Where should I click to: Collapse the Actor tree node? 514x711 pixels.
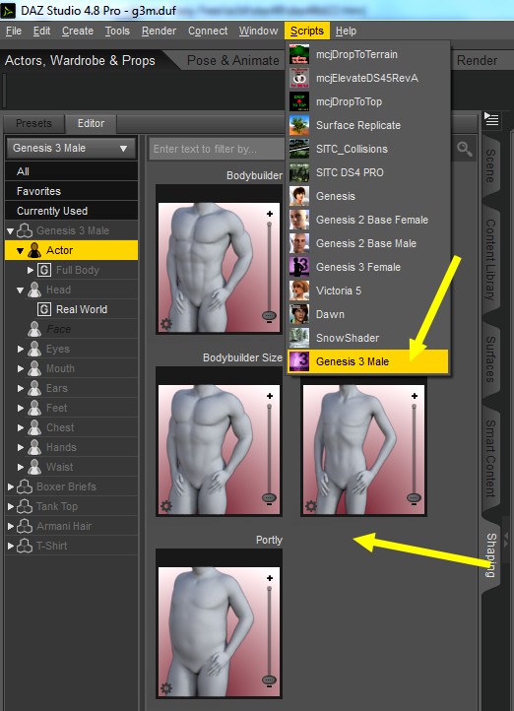pyautogui.click(x=20, y=250)
